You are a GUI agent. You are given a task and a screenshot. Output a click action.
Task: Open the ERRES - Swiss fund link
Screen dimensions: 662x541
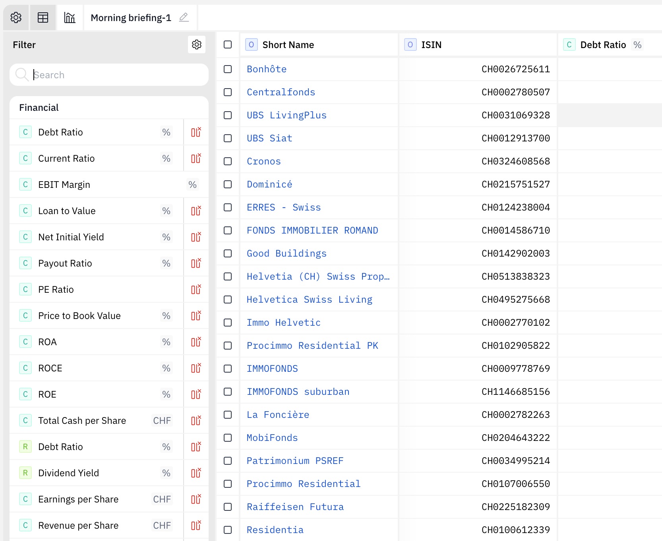point(284,207)
